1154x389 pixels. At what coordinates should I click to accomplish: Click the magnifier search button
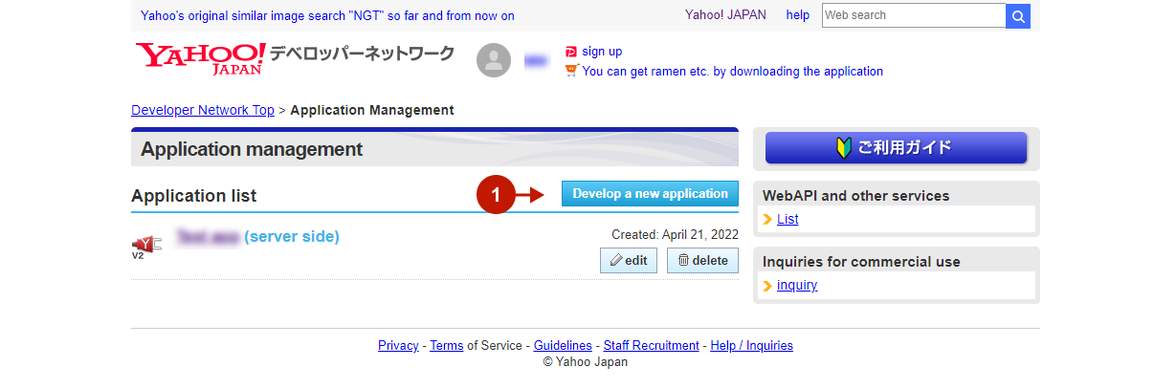1018,15
